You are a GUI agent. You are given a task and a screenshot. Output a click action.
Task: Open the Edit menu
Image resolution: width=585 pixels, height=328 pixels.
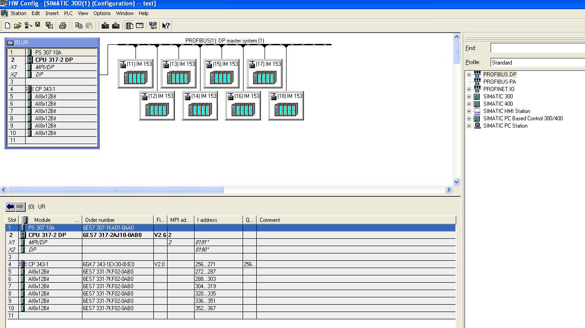[x=36, y=13]
